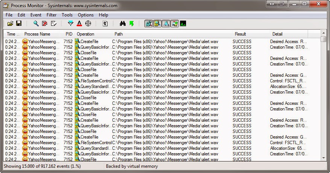This screenshot has width=330, height=173.
Task: Open the Help menu
Action: click(x=103, y=15)
